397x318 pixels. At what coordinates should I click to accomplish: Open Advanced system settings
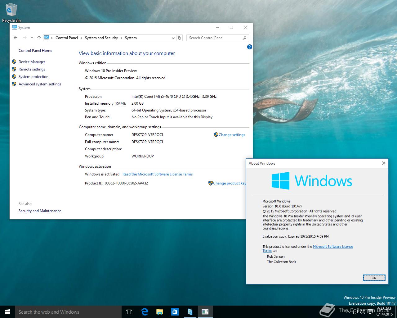tap(40, 84)
